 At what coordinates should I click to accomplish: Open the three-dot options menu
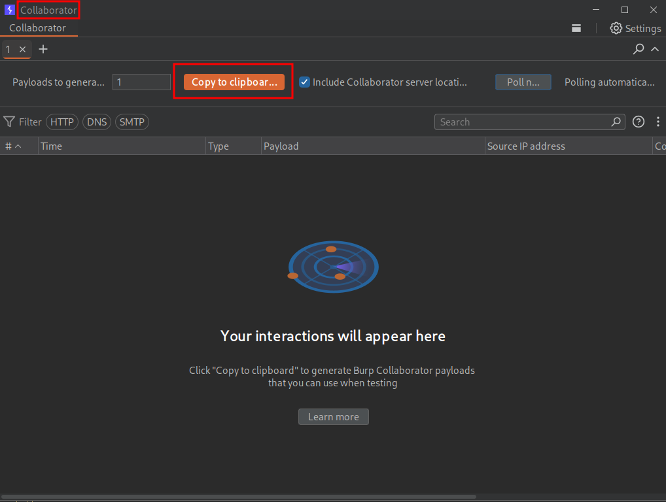(x=658, y=122)
